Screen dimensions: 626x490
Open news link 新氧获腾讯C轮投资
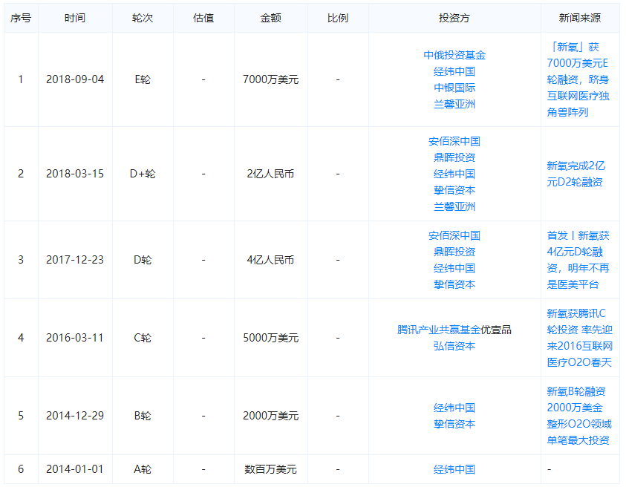pos(579,338)
